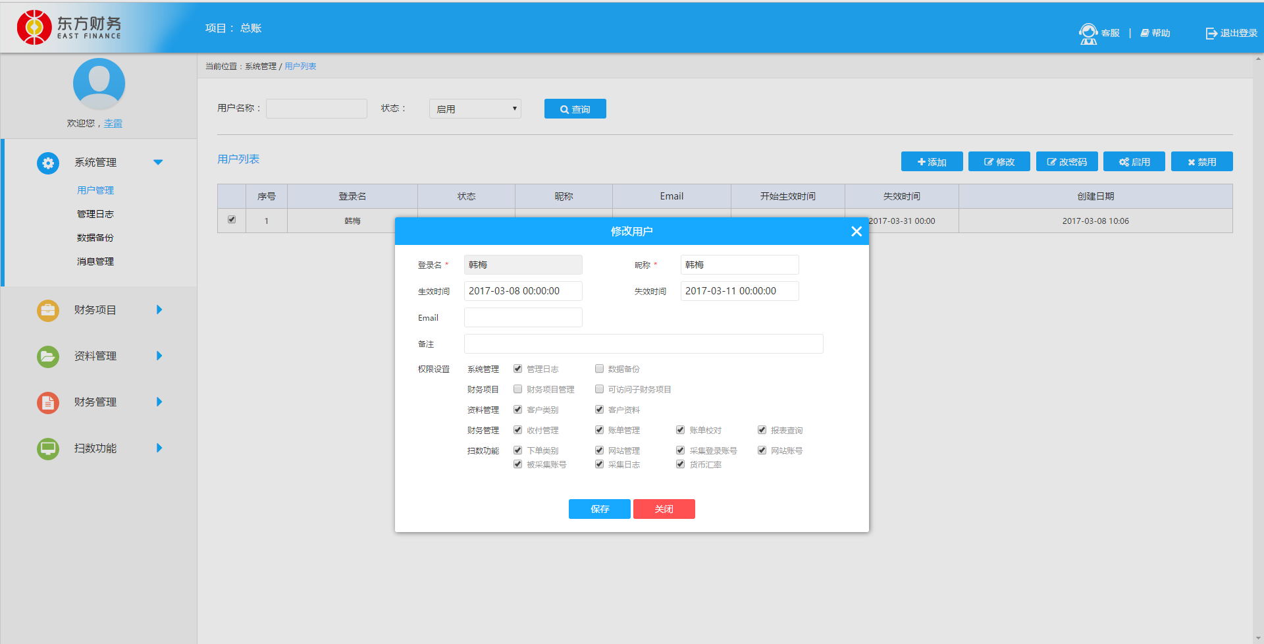Toggle the 网站账号 permission checkbox
The width and height of the screenshot is (1264, 644).
[x=762, y=450]
